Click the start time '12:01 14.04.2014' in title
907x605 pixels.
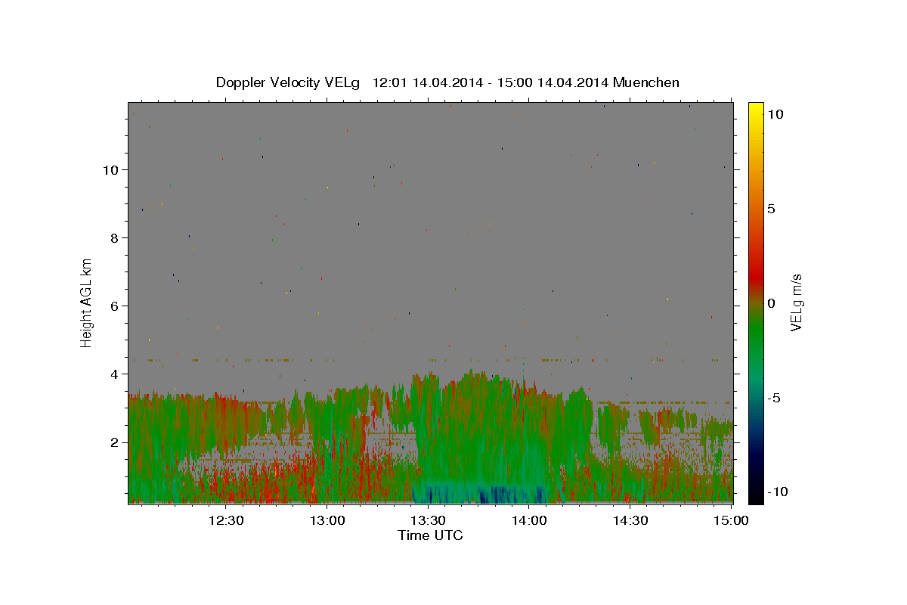[x=427, y=82]
